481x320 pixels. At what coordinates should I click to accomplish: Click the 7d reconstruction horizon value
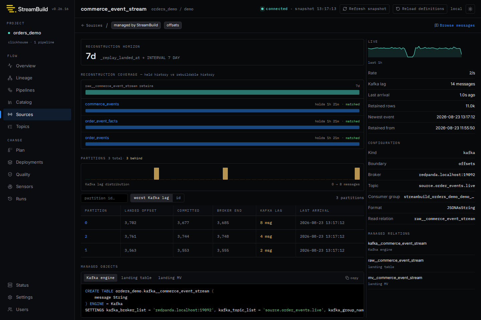(x=91, y=56)
